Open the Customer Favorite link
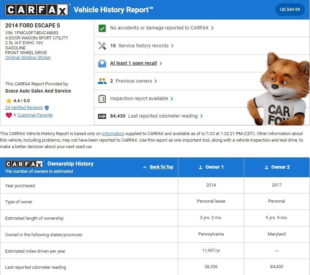310x275 pixels. click(x=35, y=115)
